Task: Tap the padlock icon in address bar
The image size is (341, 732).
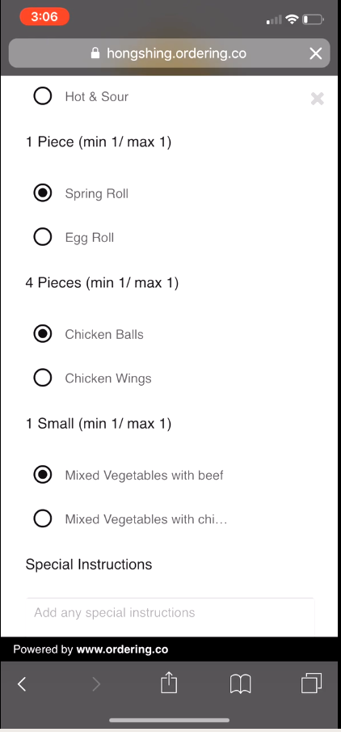Action: (x=95, y=53)
